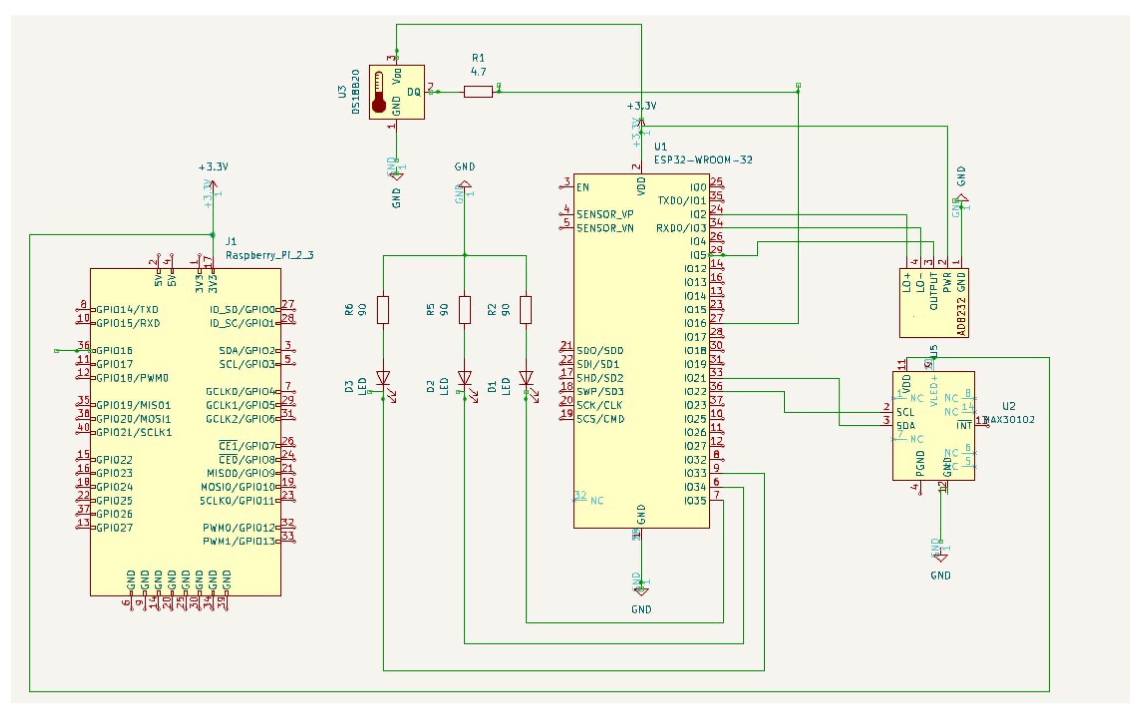Click the GND symbol below MAX30102
This screenshot has width=1146, height=721.
pyautogui.click(x=940, y=557)
